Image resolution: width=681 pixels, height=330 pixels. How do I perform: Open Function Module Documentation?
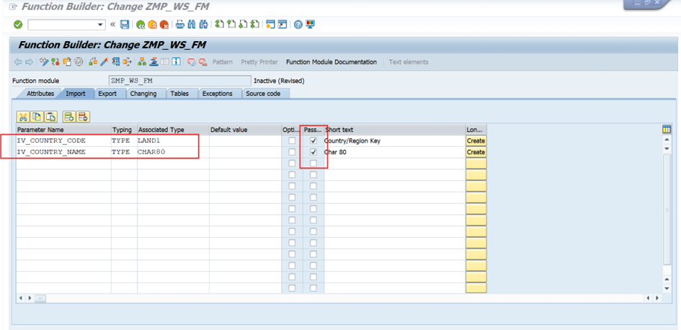(x=331, y=62)
